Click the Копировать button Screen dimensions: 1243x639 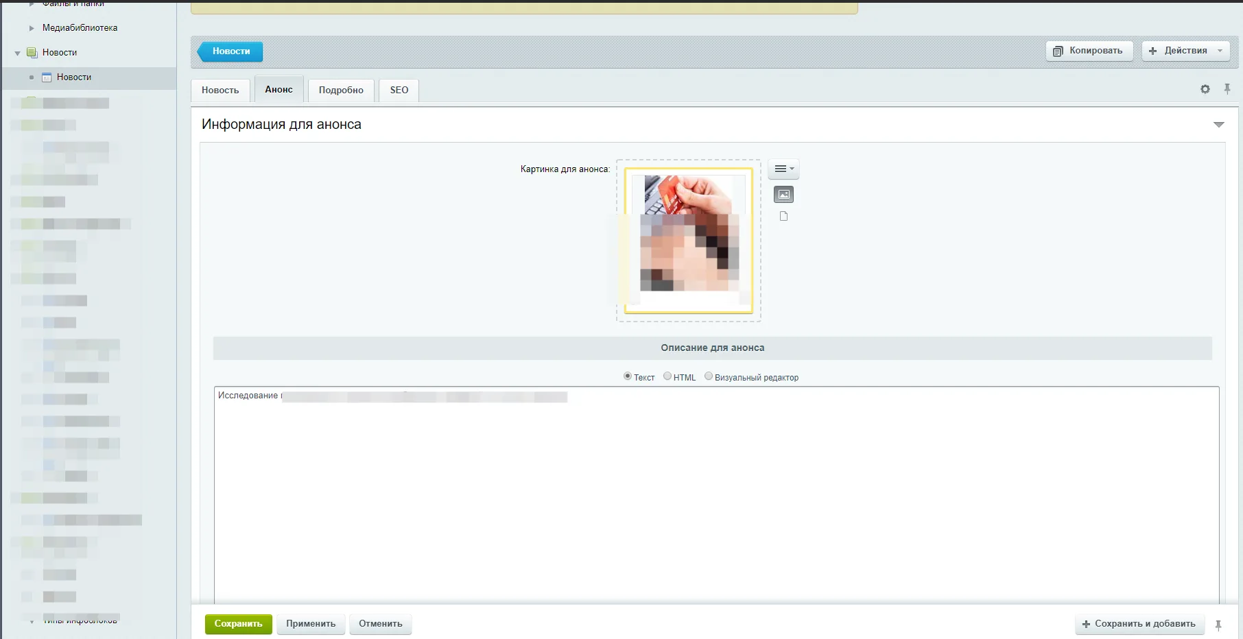coord(1089,51)
